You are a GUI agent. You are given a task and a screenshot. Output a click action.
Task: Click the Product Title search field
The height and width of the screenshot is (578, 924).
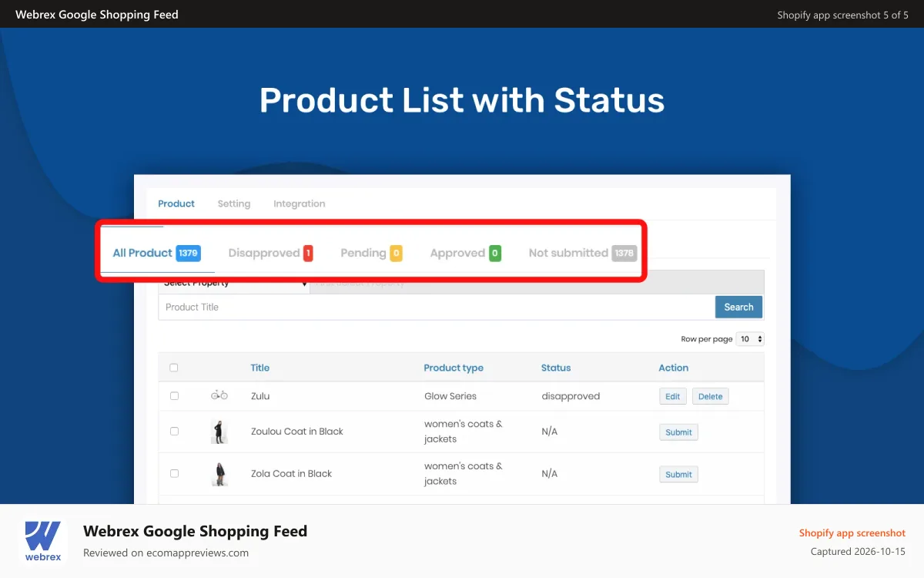(x=437, y=307)
